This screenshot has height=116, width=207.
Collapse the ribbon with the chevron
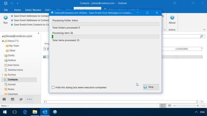pos(204,30)
